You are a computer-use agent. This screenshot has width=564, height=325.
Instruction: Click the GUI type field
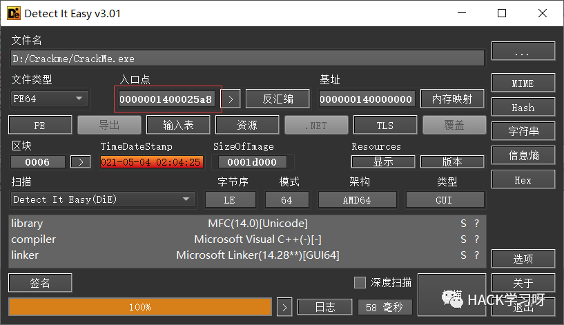(x=445, y=199)
